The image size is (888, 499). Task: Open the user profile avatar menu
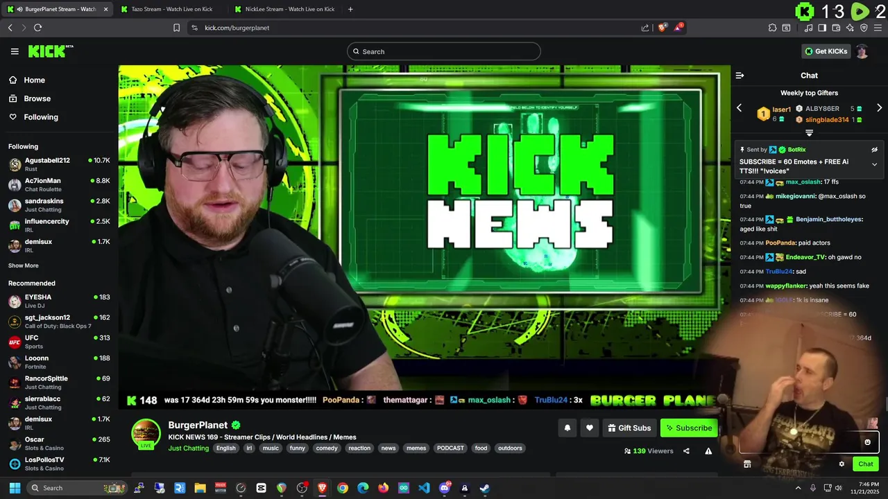click(x=862, y=51)
